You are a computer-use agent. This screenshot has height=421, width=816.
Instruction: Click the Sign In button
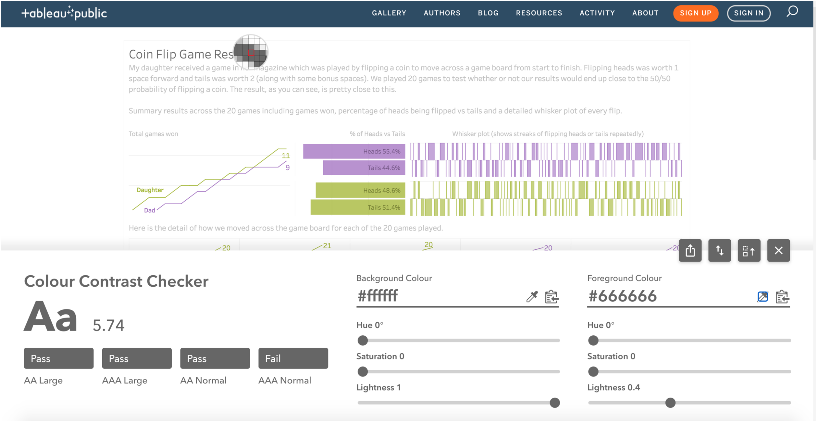[749, 13]
